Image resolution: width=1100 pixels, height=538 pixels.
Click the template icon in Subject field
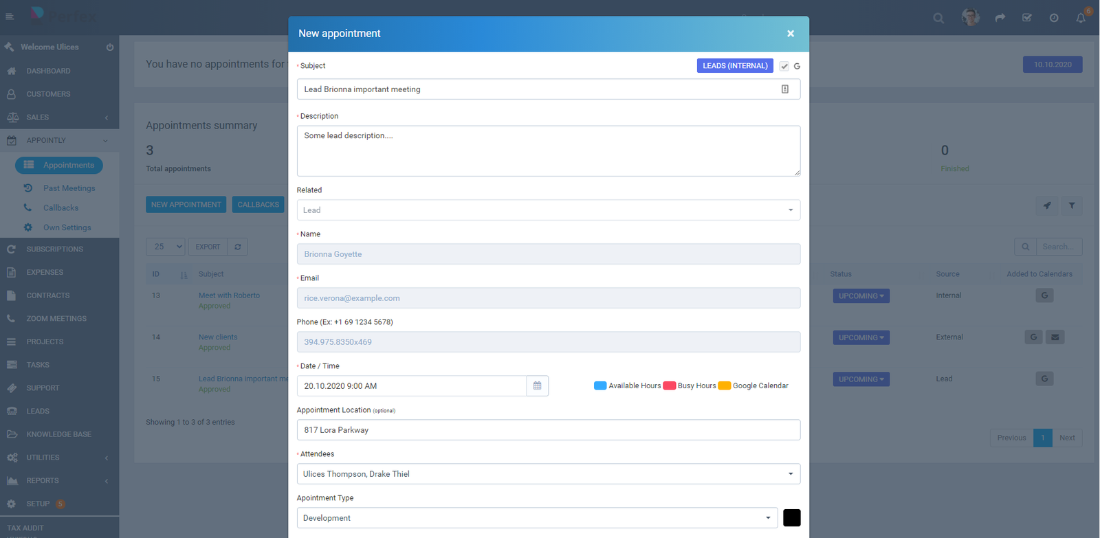tap(784, 89)
